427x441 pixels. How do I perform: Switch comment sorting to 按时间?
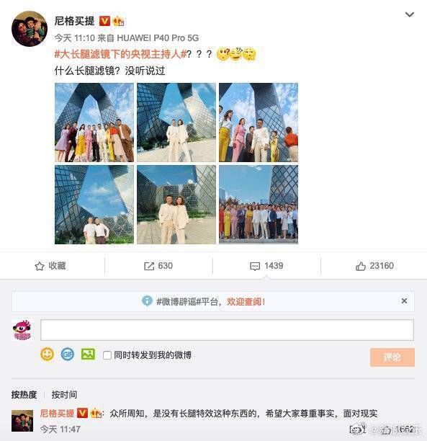pos(64,395)
